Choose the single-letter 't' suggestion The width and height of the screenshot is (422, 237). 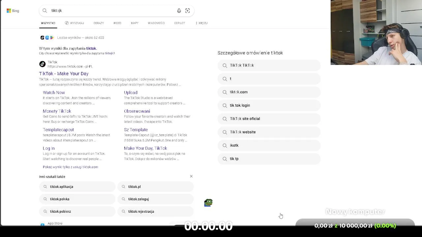269,79
